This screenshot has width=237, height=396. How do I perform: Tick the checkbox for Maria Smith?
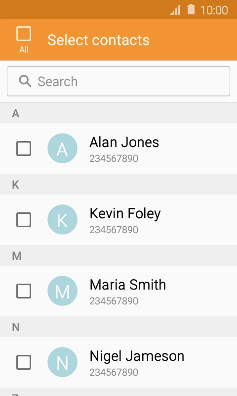pyautogui.click(x=24, y=291)
